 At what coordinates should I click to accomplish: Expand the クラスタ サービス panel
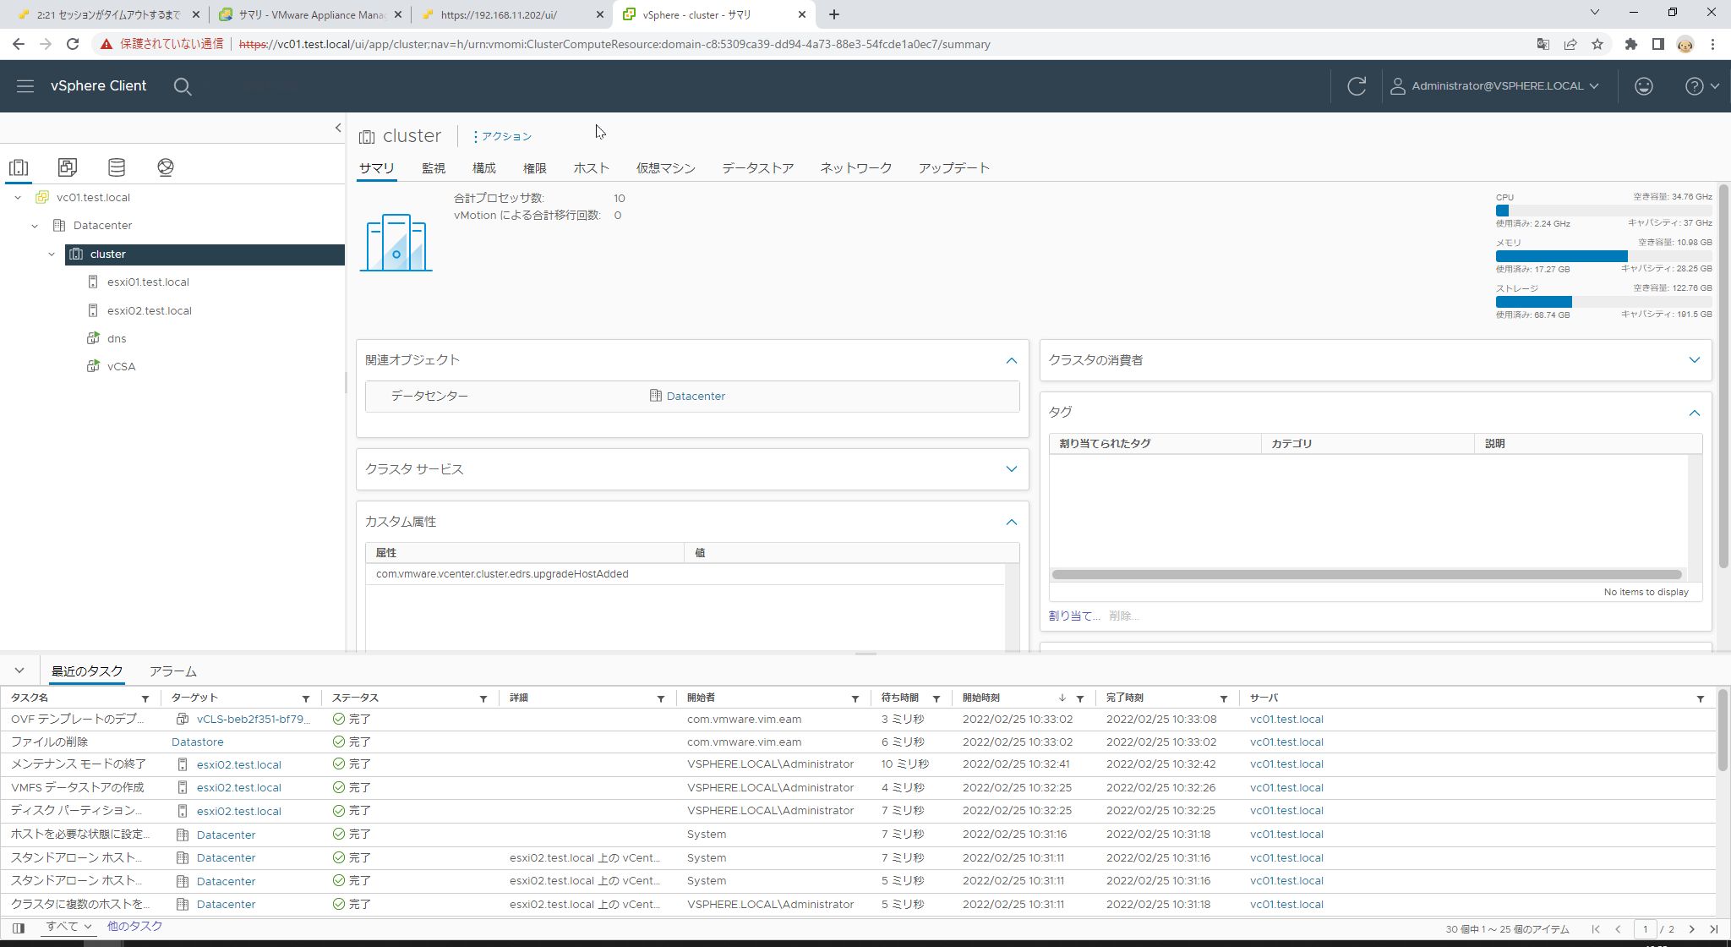click(1012, 469)
